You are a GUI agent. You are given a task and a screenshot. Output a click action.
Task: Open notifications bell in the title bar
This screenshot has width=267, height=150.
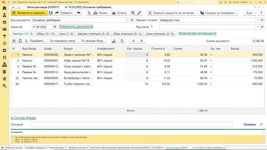pyautogui.click(x=221, y=2)
